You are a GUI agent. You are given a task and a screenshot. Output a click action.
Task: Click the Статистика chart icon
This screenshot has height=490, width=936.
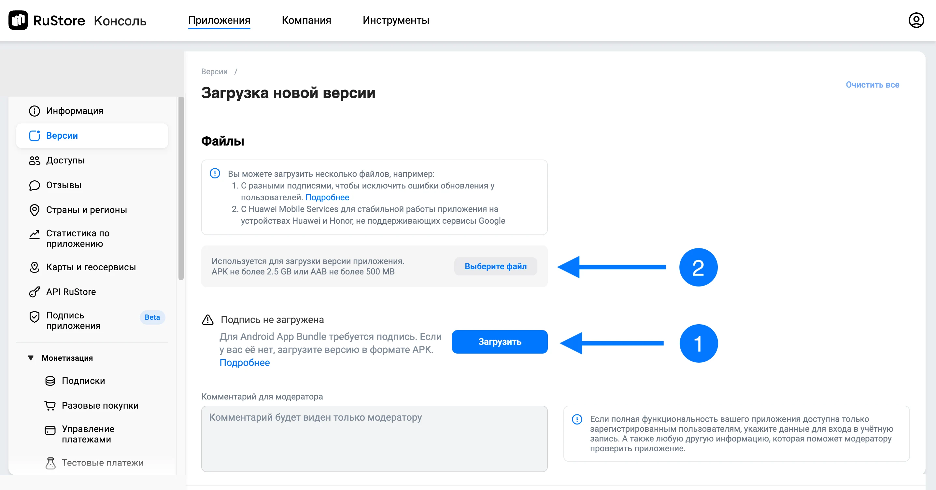tap(35, 234)
